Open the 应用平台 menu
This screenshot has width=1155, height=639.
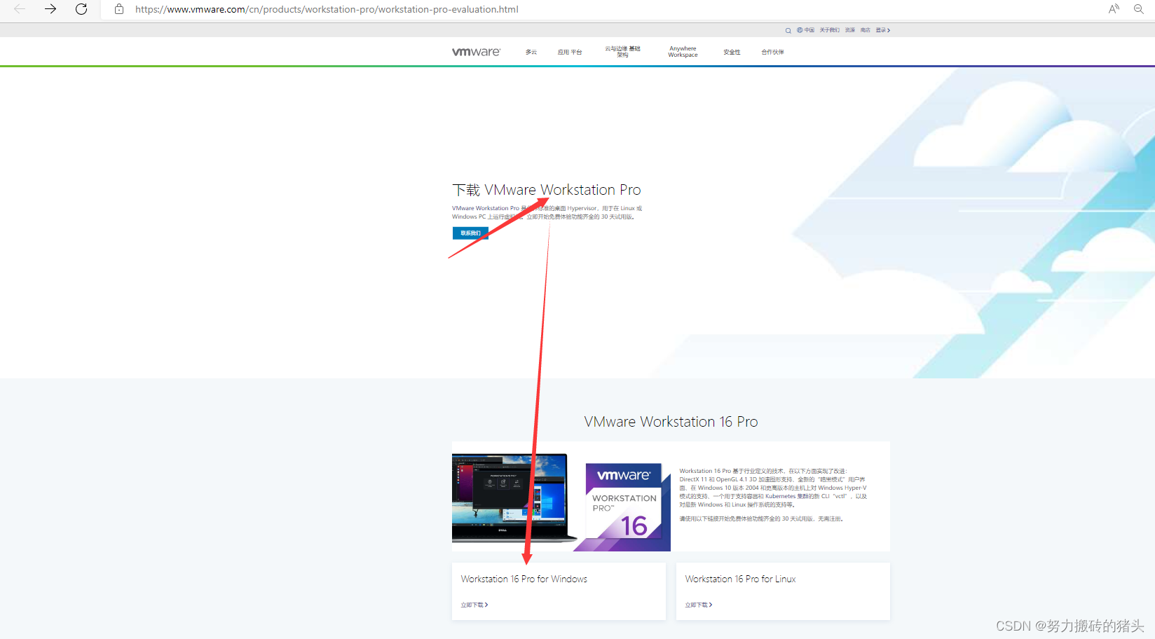tap(570, 52)
